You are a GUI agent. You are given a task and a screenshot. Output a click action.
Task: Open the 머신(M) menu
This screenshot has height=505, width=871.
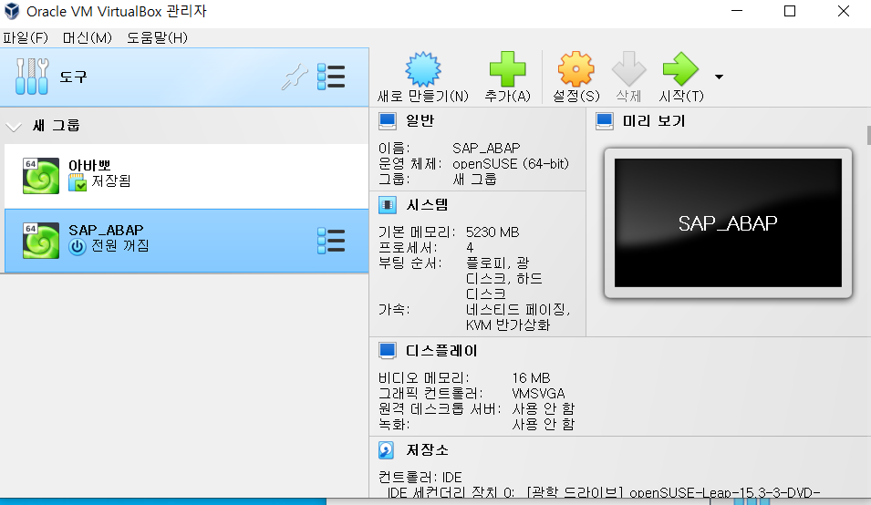88,37
